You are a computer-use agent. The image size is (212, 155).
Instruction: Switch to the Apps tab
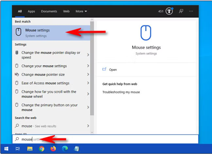coord(31,11)
